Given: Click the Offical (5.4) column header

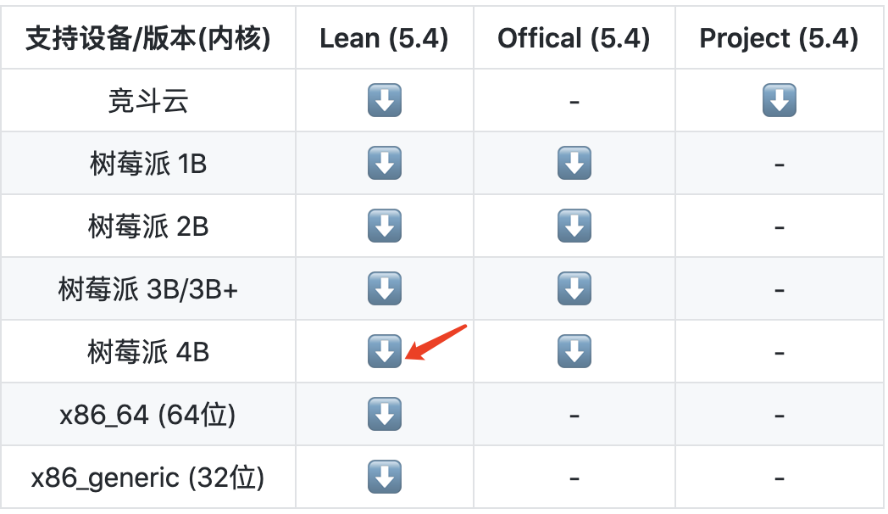Looking at the screenshot, I should [x=574, y=38].
